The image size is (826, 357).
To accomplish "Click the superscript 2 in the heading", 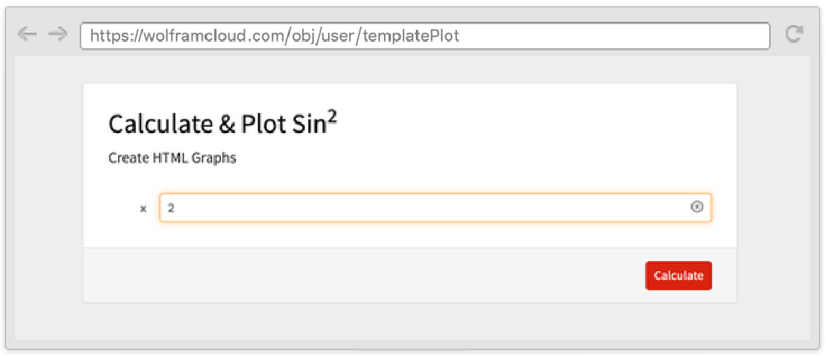I will point(332,119).
